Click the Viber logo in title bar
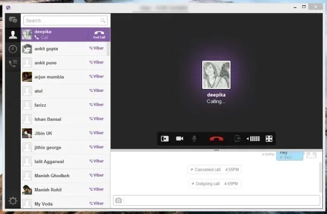Screen dimensions: 327x214 [x=8, y=8]
